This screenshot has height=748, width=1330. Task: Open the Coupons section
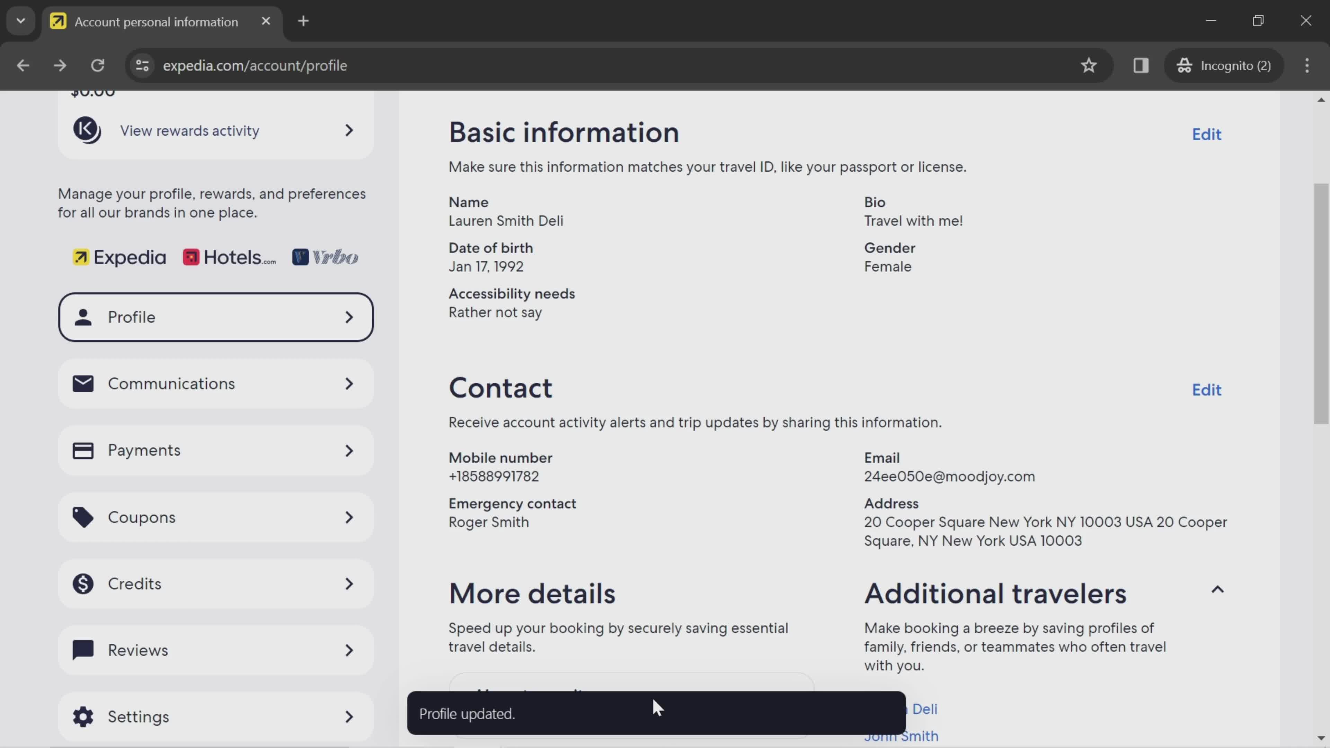pyautogui.click(x=216, y=517)
